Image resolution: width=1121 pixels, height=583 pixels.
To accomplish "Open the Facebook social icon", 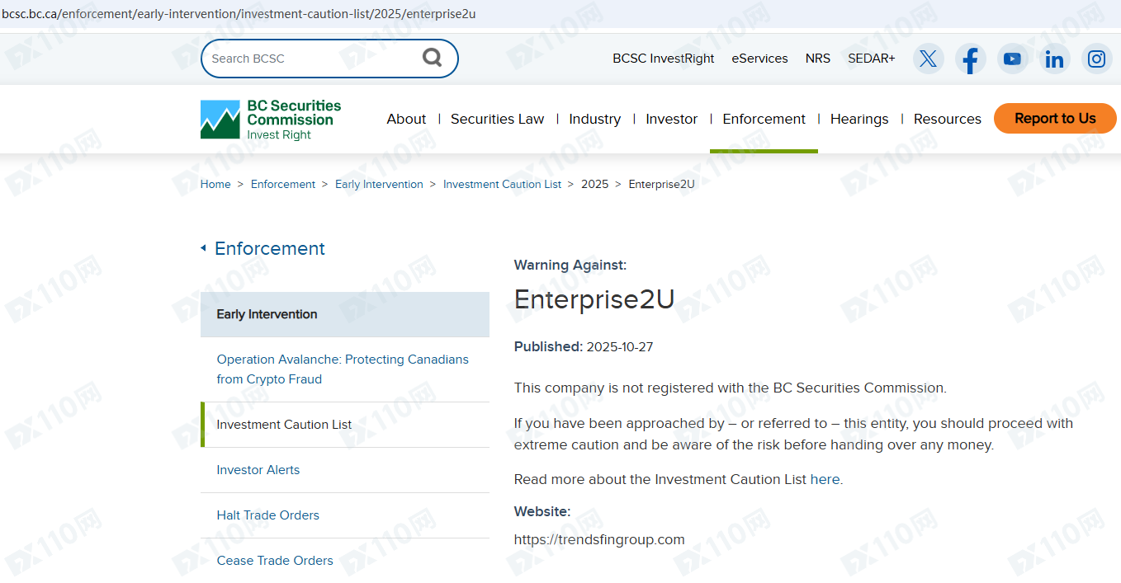I will (970, 59).
